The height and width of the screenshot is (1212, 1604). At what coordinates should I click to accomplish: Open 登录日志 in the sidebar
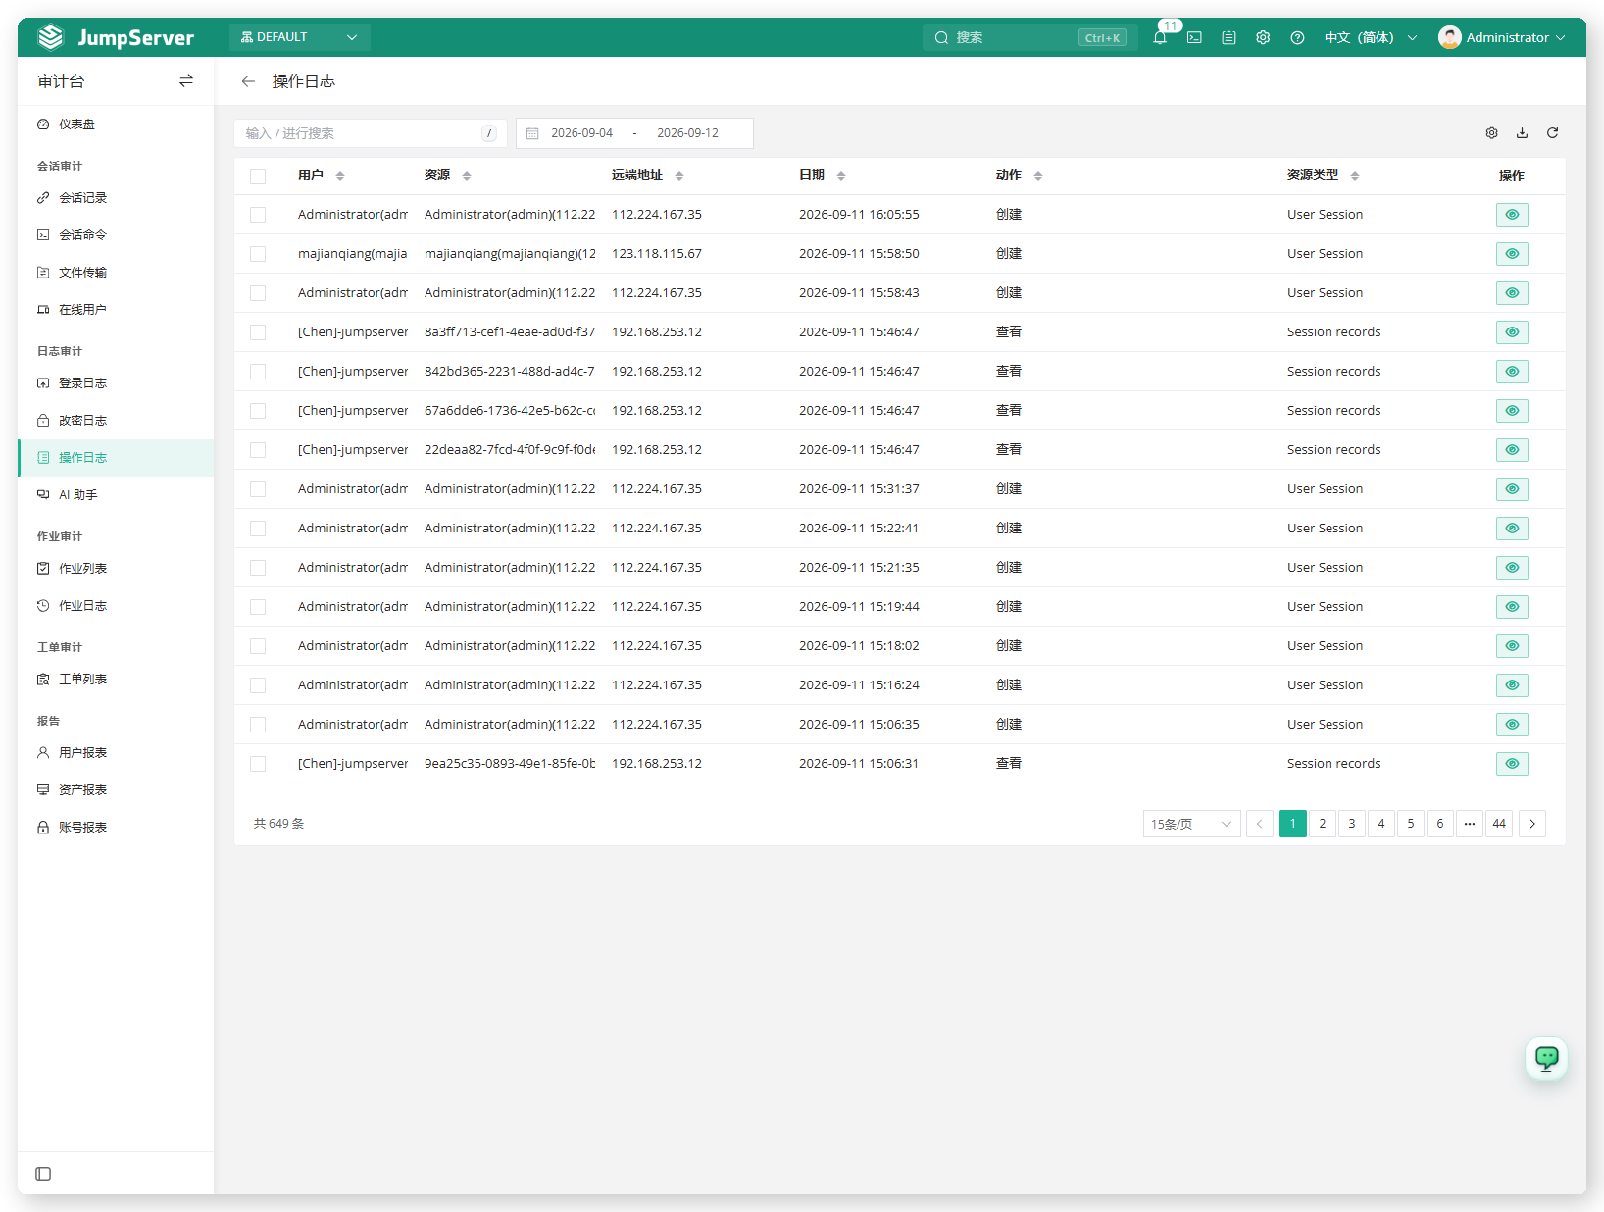(x=116, y=383)
